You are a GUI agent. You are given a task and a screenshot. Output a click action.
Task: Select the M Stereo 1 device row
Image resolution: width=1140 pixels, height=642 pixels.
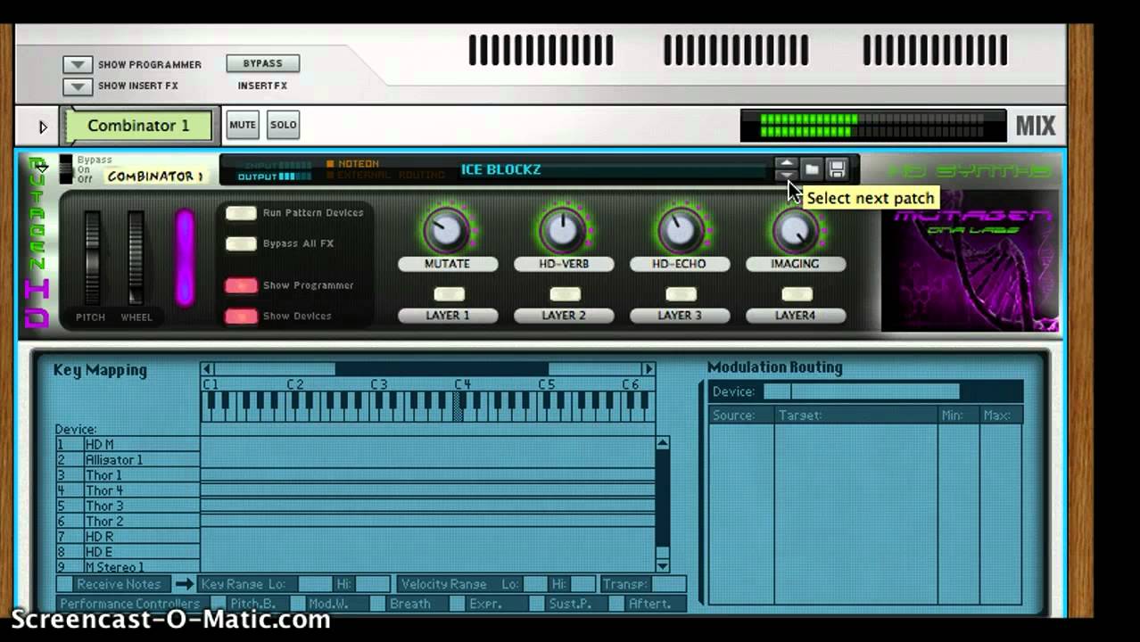[x=128, y=567]
